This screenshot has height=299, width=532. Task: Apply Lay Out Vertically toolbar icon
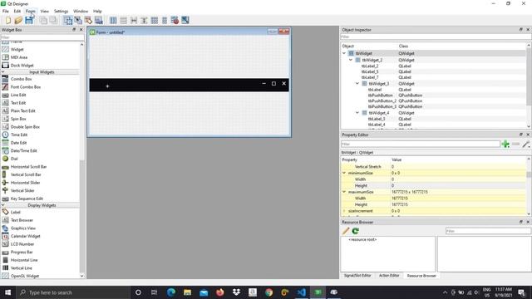coord(124,20)
